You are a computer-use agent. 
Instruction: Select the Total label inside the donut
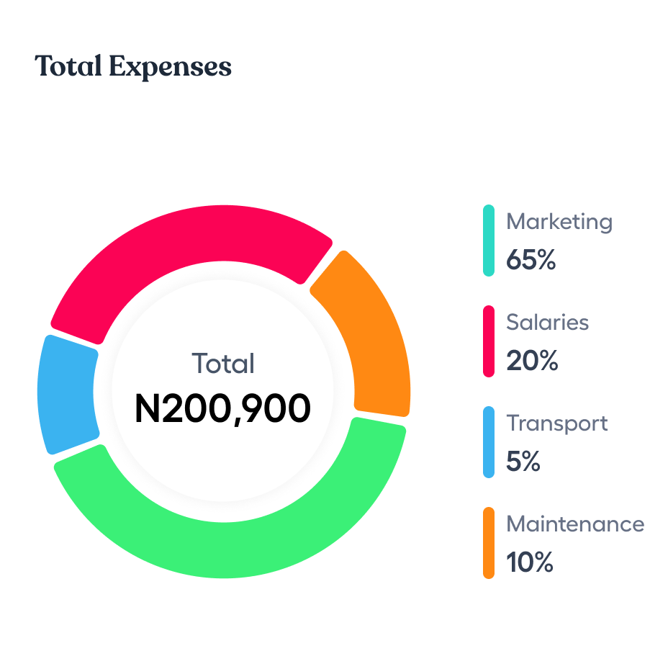tap(223, 364)
